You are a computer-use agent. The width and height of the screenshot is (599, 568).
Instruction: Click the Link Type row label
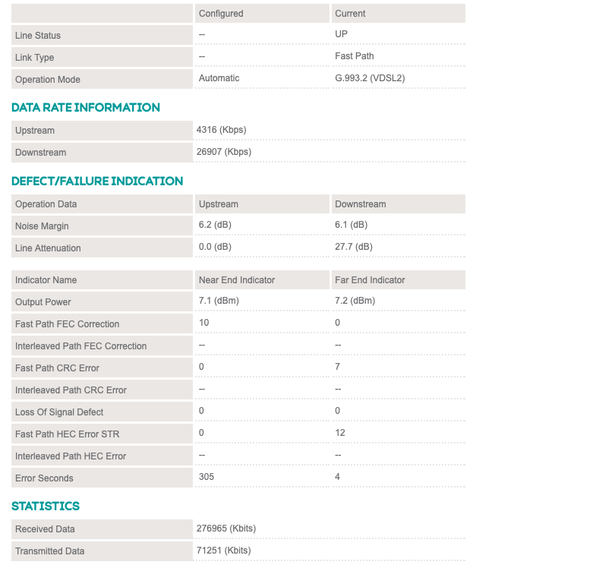tap(35, 58)
